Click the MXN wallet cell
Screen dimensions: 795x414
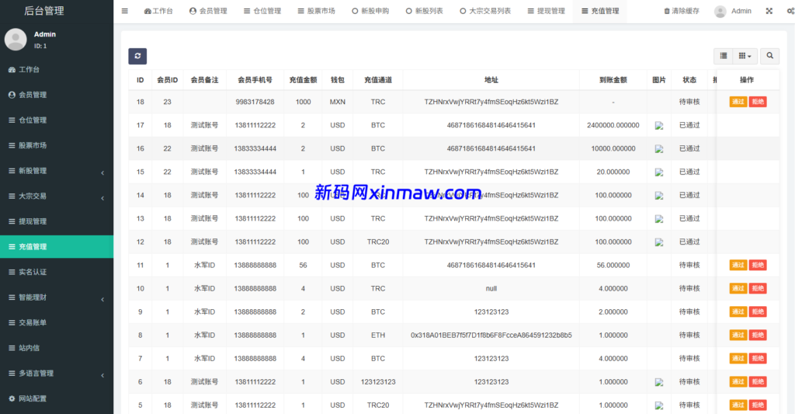[x=337, y=102]
